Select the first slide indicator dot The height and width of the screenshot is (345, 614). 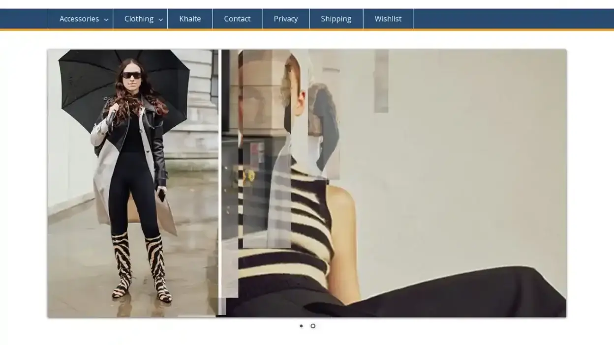pos(301,326)
